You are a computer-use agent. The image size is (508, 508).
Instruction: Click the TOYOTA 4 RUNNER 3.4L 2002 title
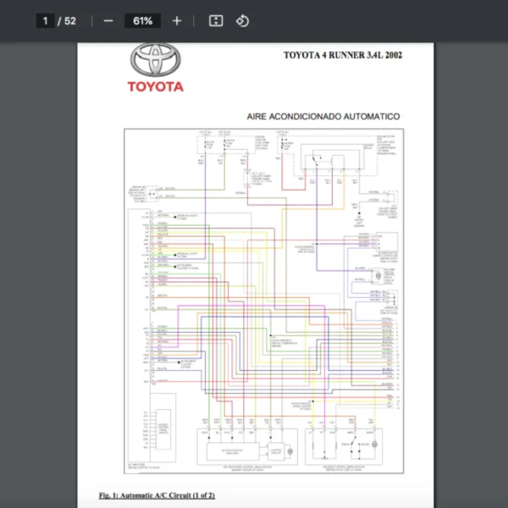pyautogui.click(x=342, y=56)
